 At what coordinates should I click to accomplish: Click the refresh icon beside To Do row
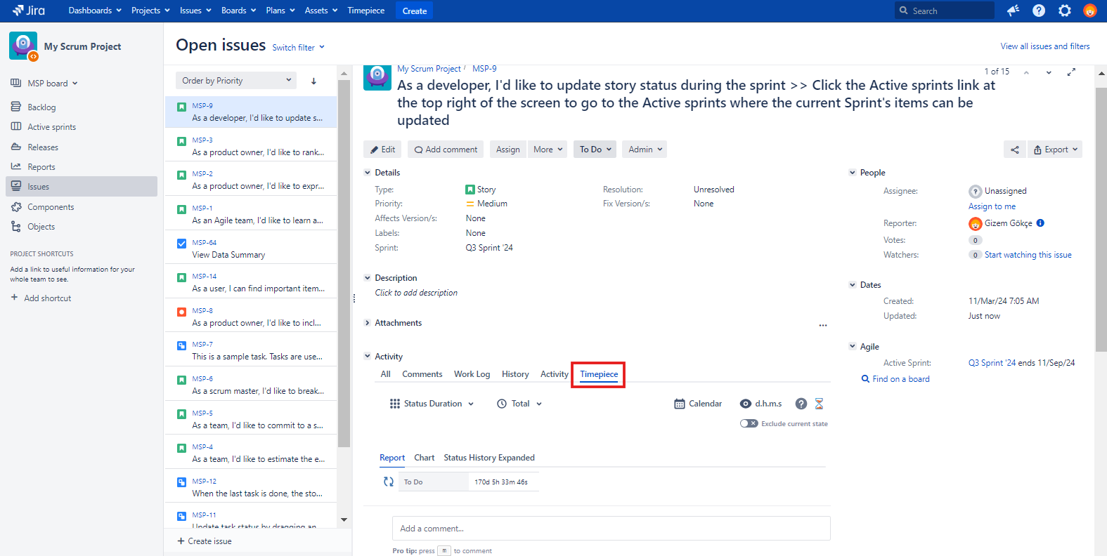click(x=388, y=482)
